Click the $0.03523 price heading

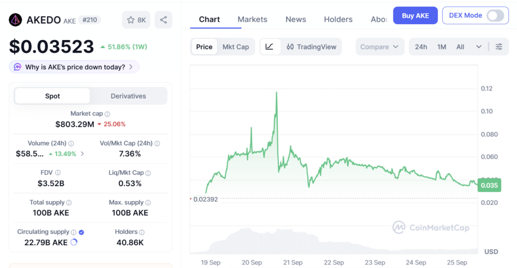point(51,47)
